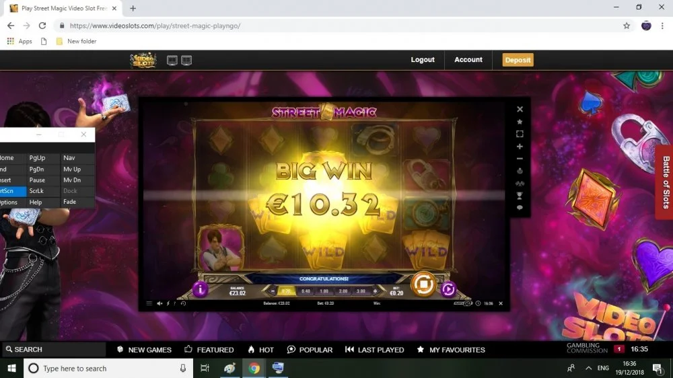Open game hamburger menu in bottom bar
Image resolution: width=673 pixels, height=378 pixels.
pyautogui.click(x=149, y=303)
